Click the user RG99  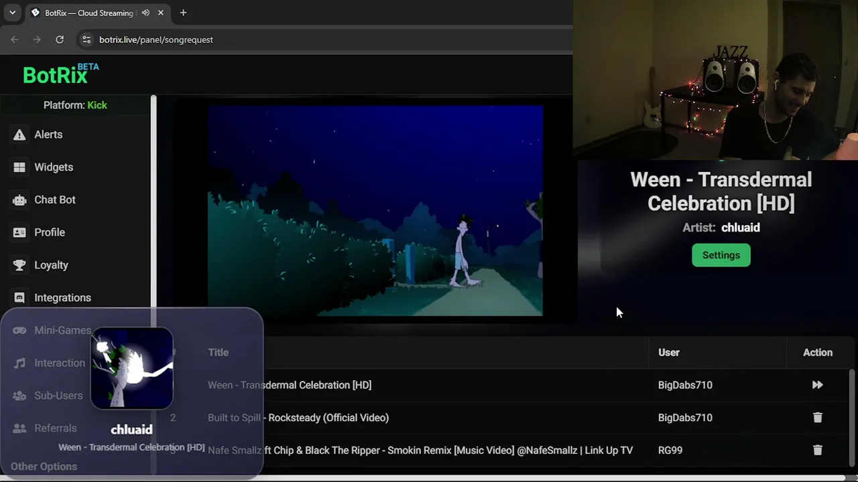click(x=670, y=451)
